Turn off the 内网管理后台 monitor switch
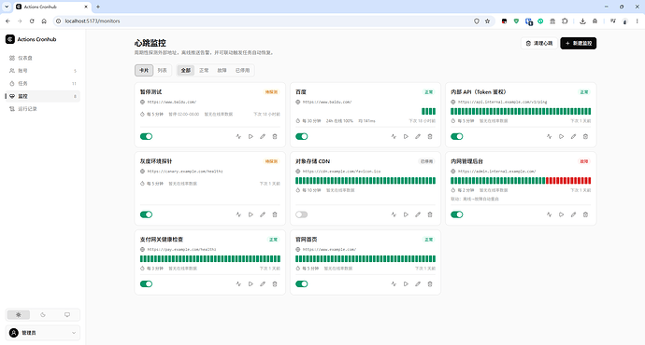The width and height of the screenshot is (645, 345). tap(456, 214)
